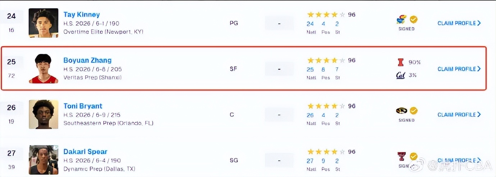The height and width of the screenshot is (177, 496).
Task: Click gold signed checkmark in Tay Kinney row
Action: click(414, 19)
